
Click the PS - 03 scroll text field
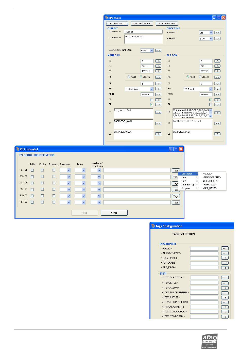click(x=137, y=183)
